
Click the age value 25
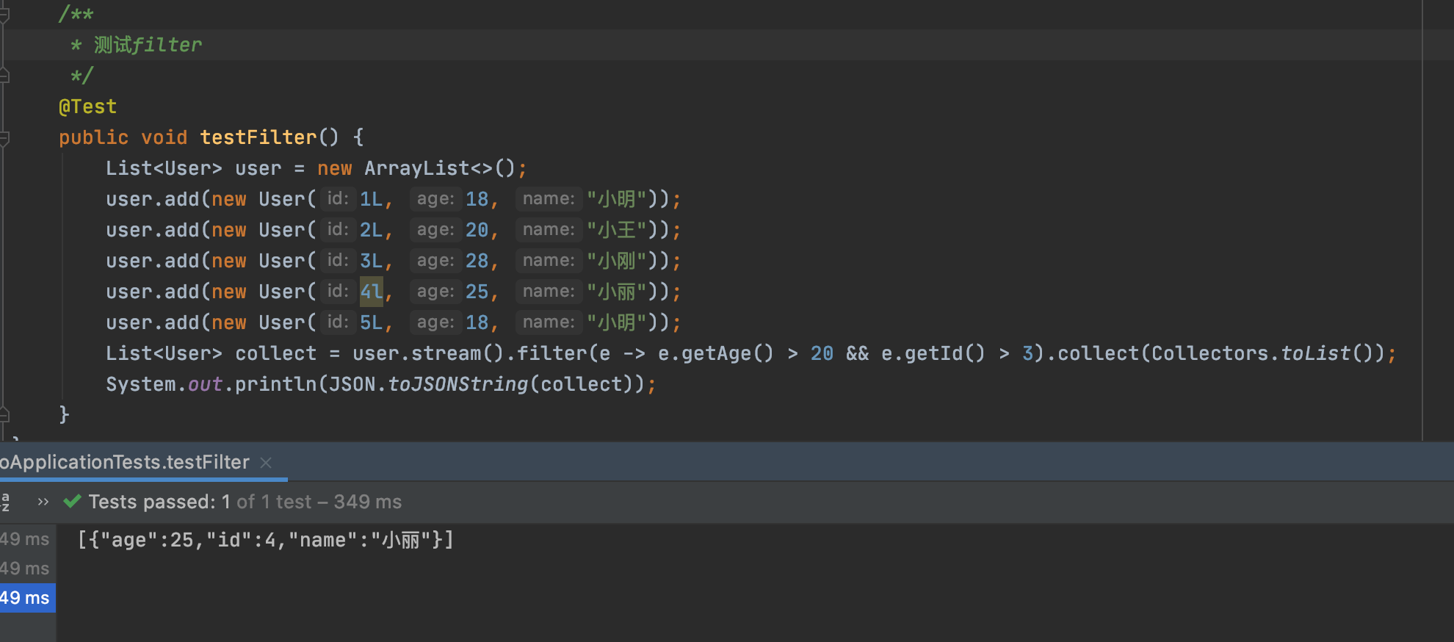pyautogui.click(x=477, y=292)
